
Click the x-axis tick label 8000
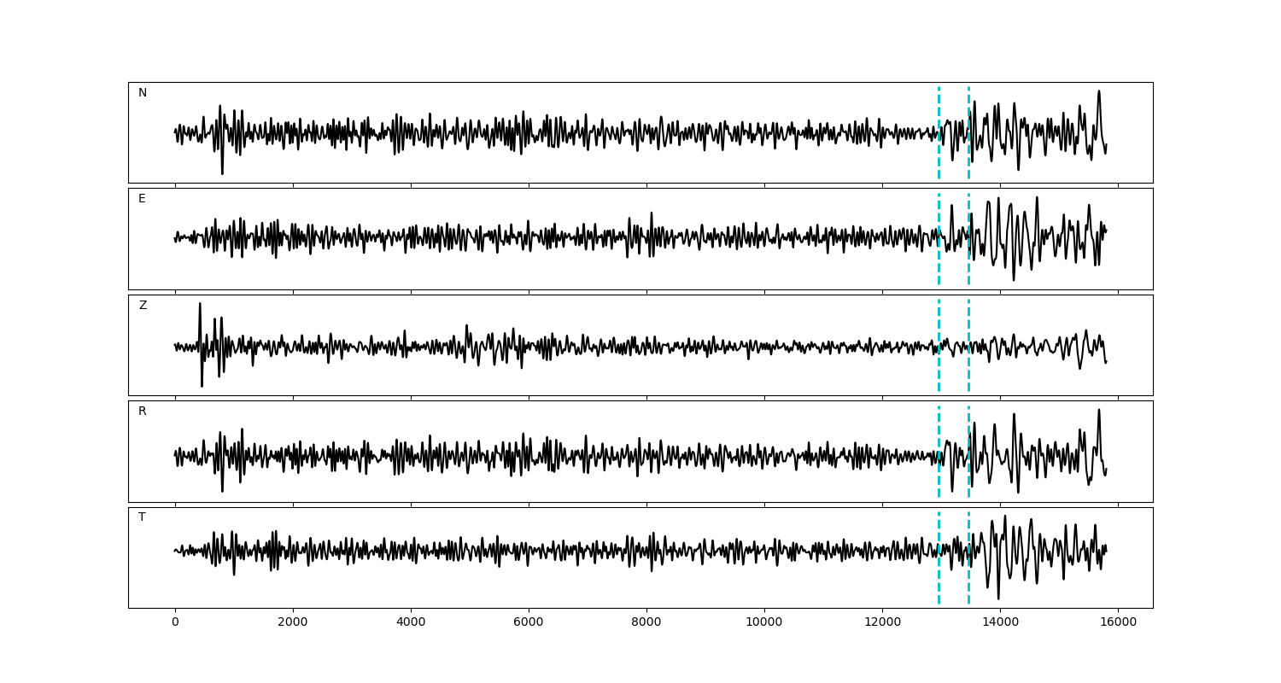pyautogui.click(x=646, y=623)
